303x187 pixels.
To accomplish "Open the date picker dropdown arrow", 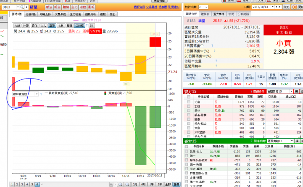I will 272,7.
